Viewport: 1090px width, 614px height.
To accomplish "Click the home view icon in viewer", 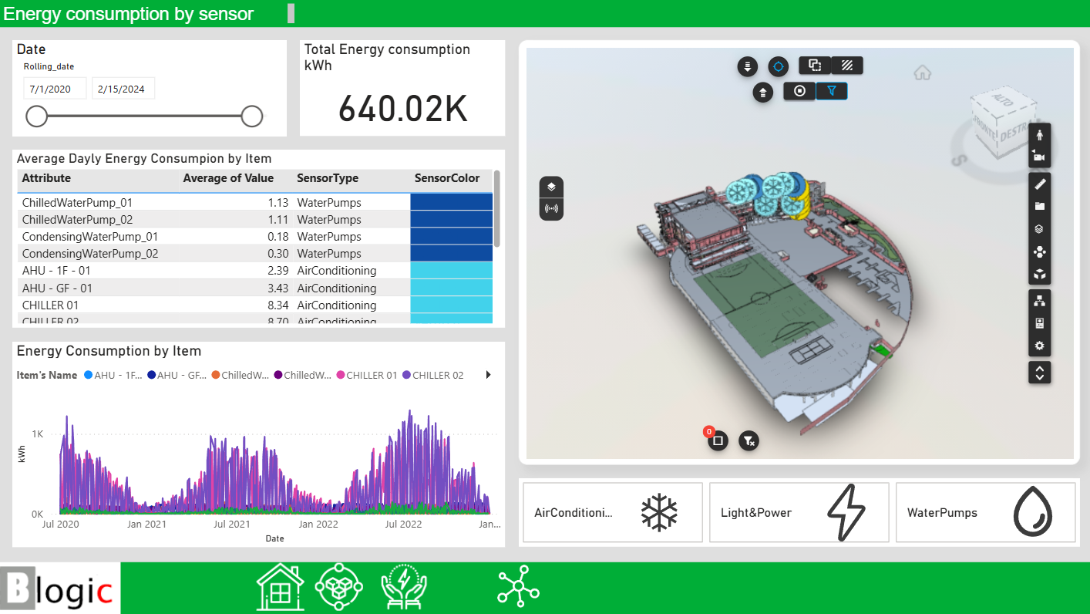I will (922, 73).
